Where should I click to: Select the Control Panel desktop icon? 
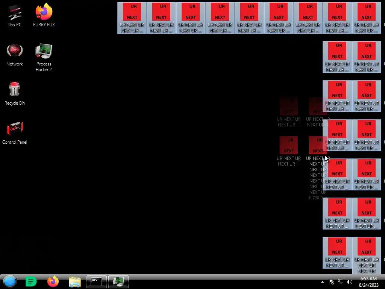tap(15, 133)
